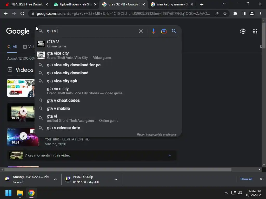Select the All results tab
266x199 pixels.
point(12,47)
